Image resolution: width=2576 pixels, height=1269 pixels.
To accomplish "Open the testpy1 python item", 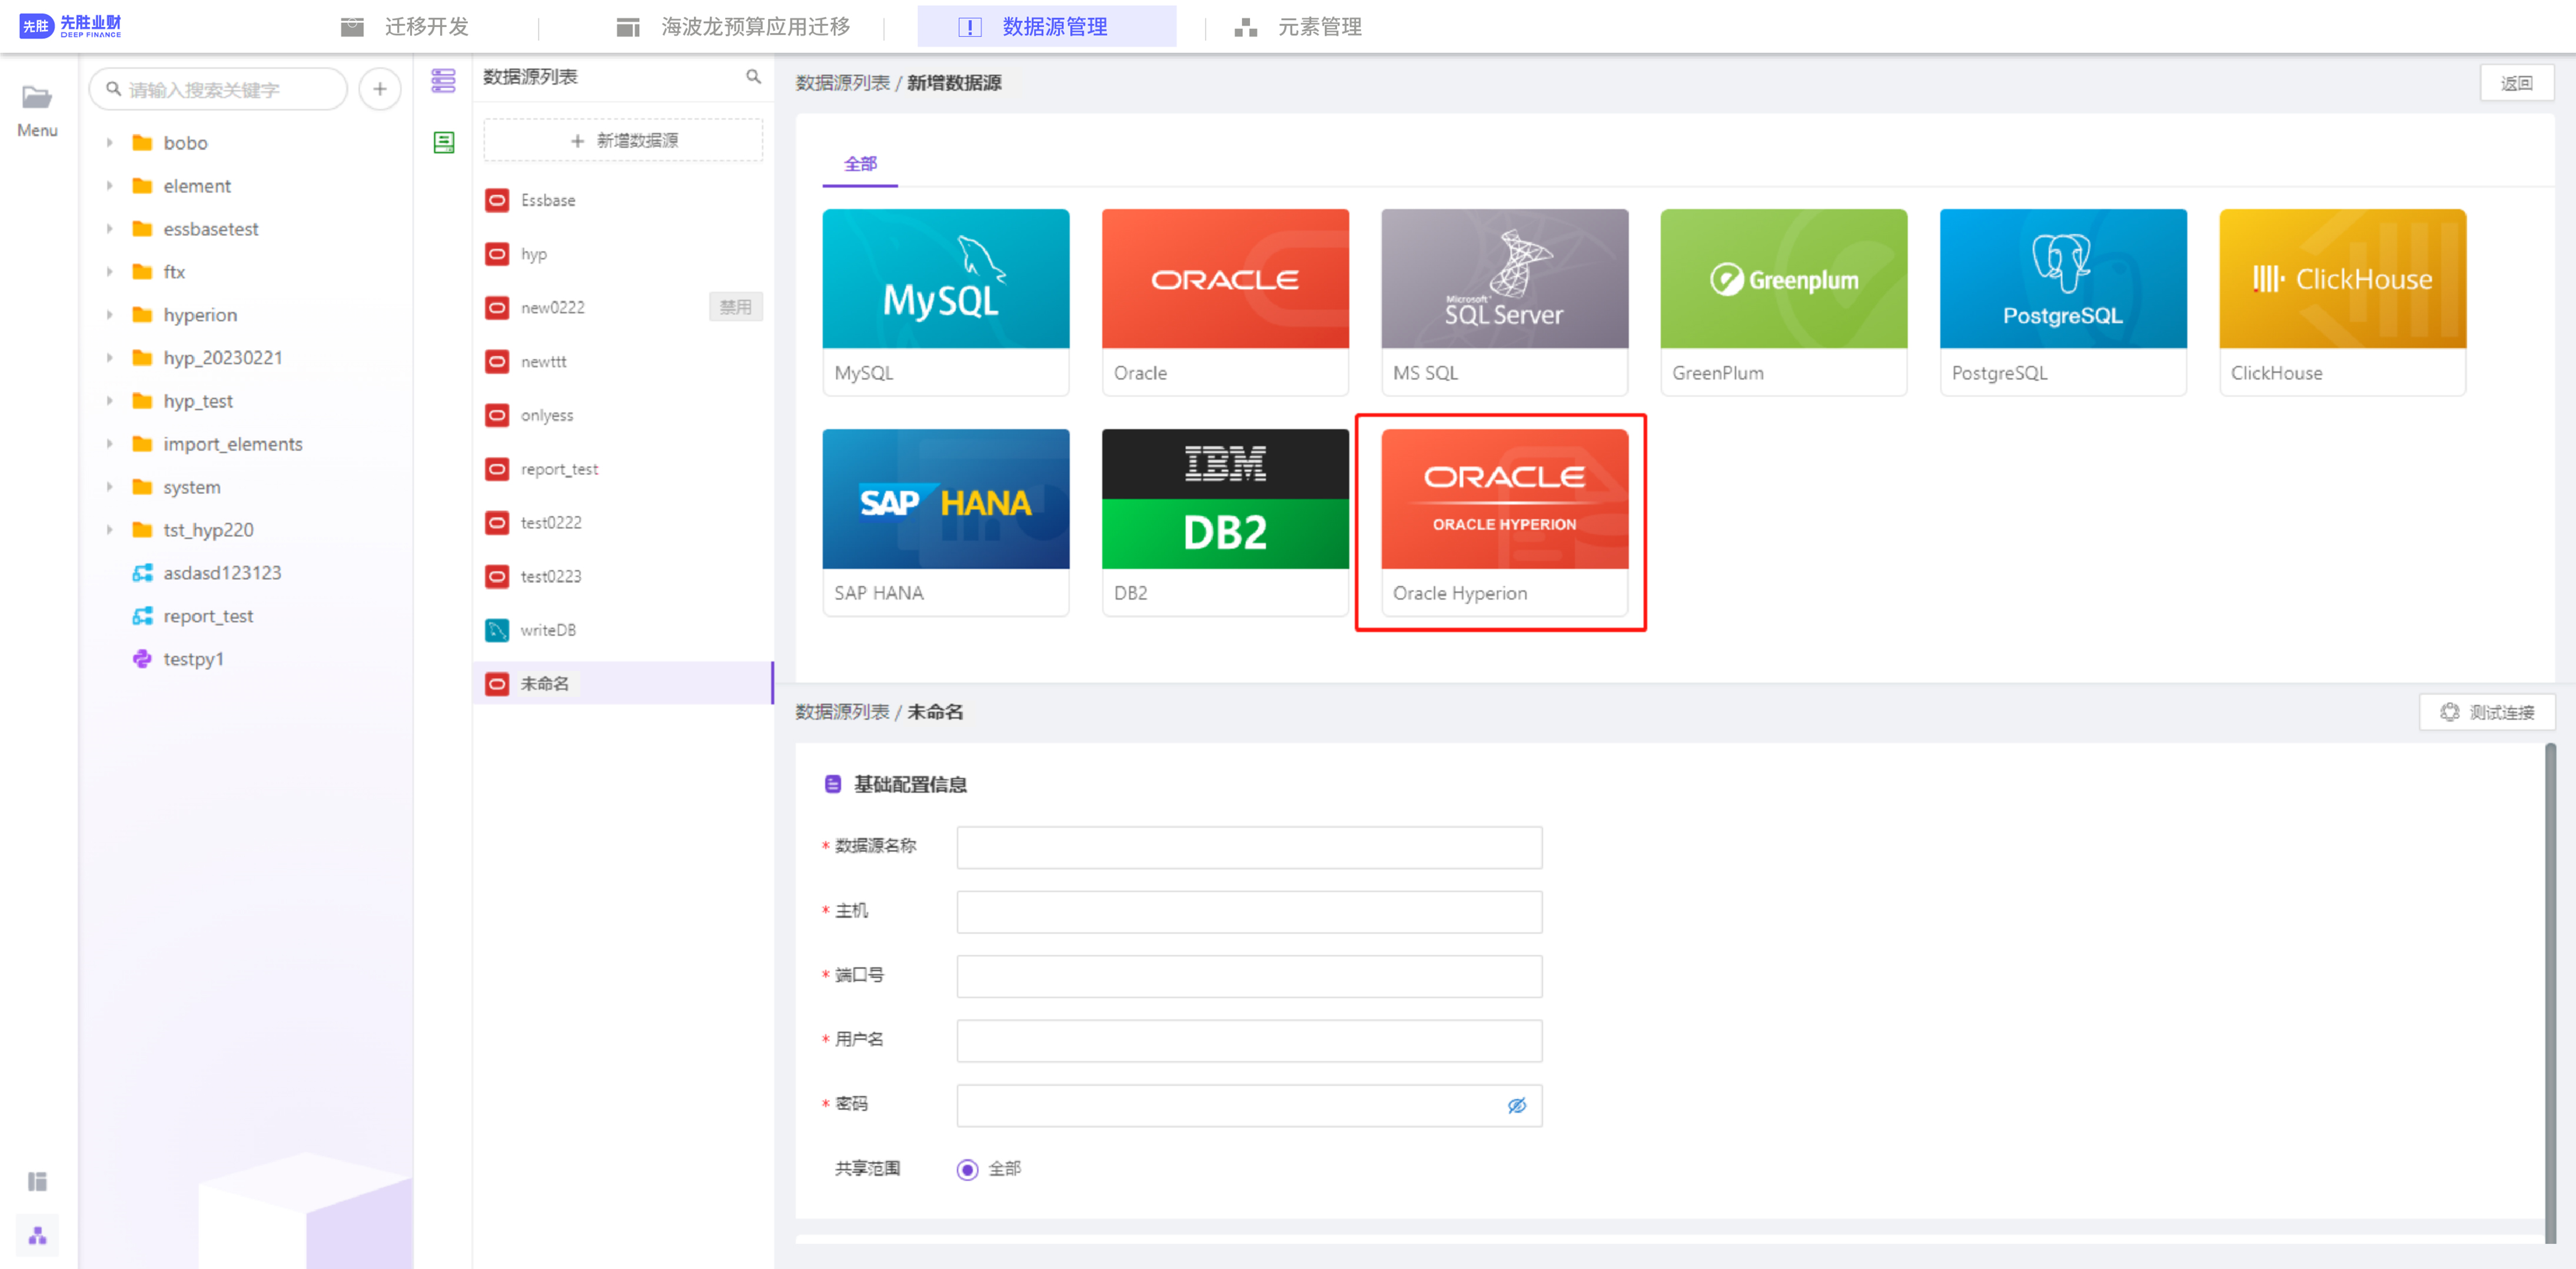I will click(193, 659).
